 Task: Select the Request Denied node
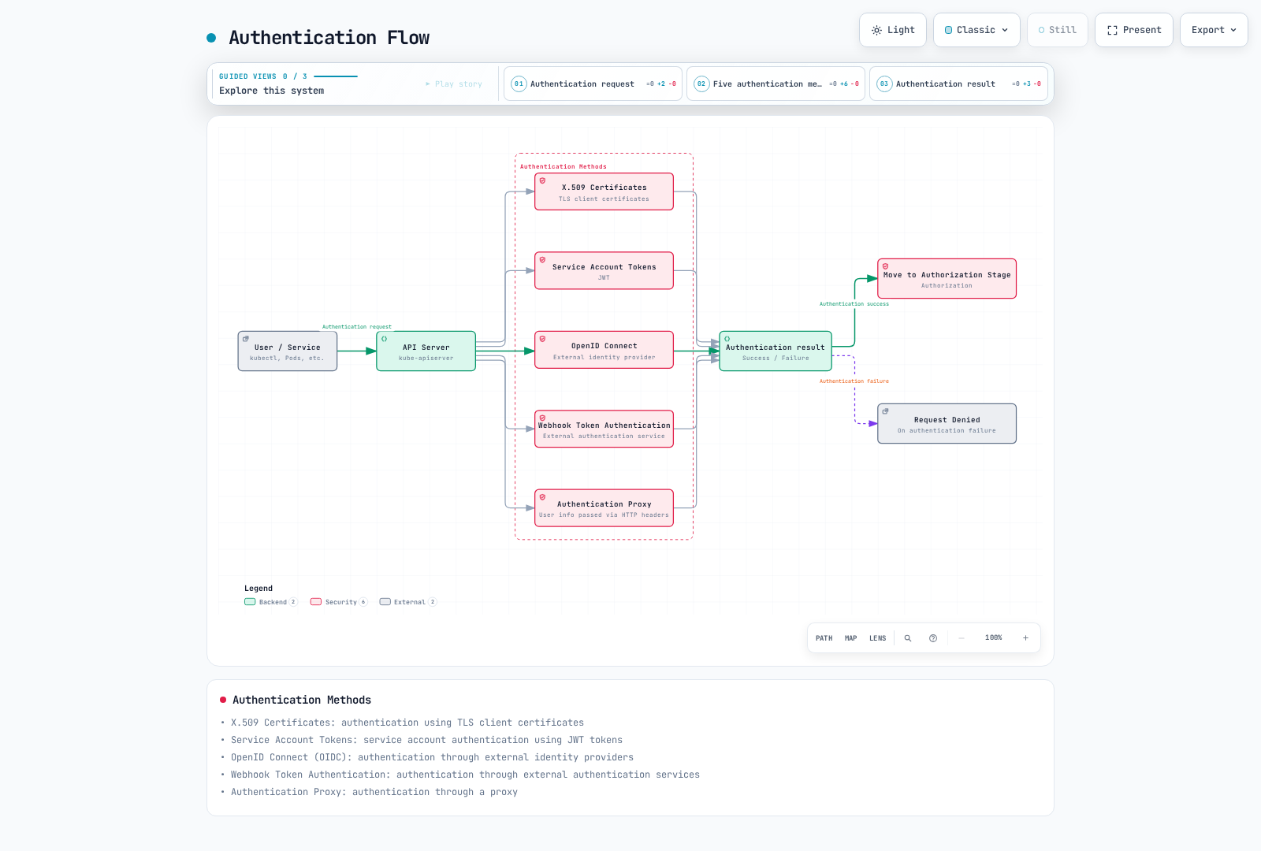(x=947, y=424)
